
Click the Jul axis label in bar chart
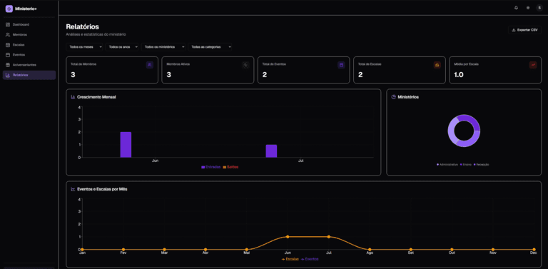coord(300,161)
